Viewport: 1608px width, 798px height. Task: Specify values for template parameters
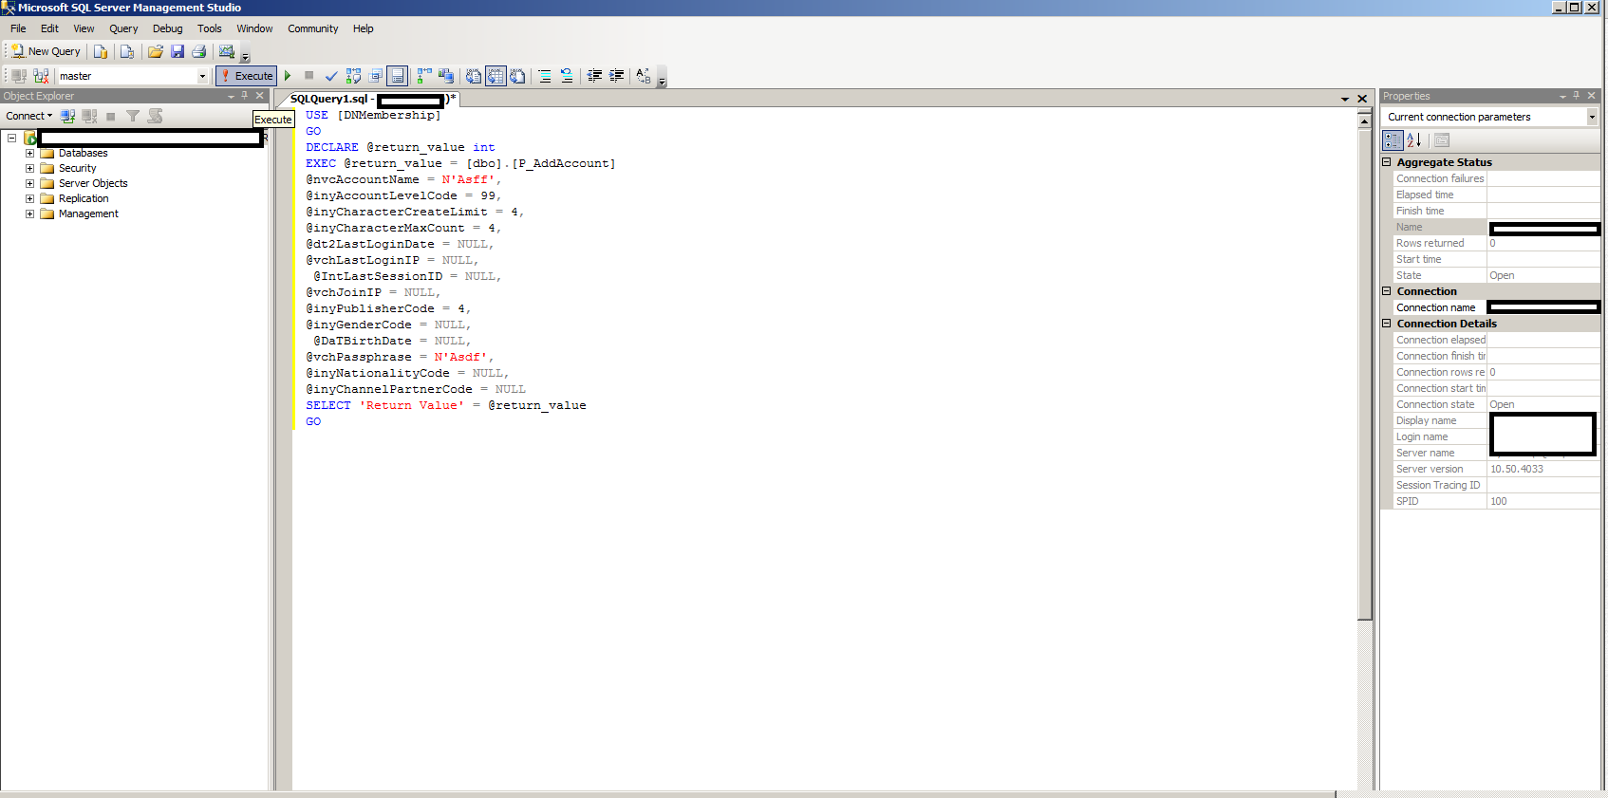pos(644,76)
